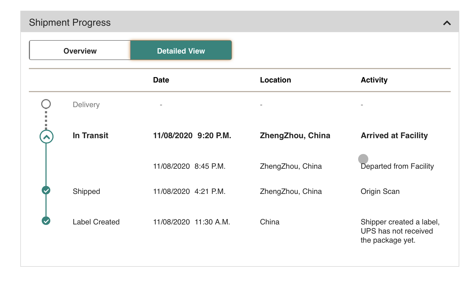
Task: Click the Label Created status text
Action: click(96, 222)
